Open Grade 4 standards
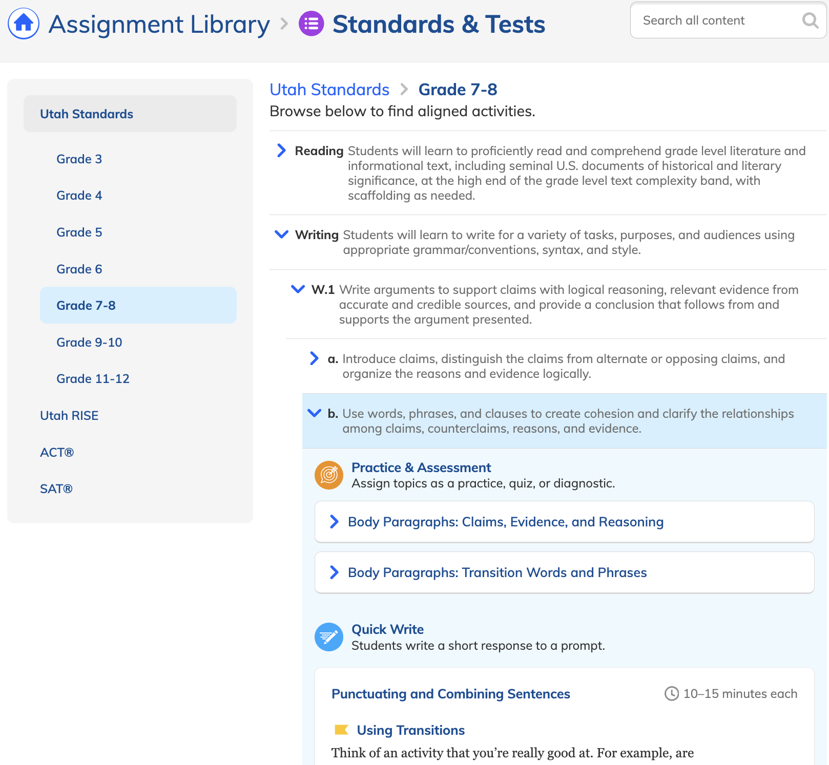This screenshot has height=765, width=829. coord(79,196)
